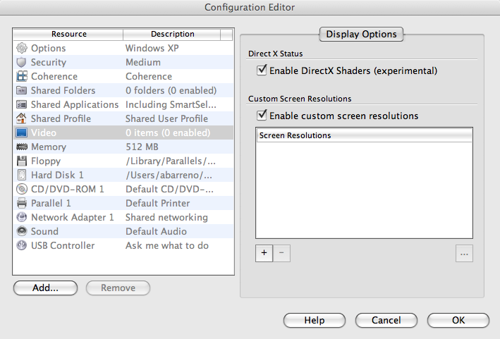
Task: Uncheck Enable custom screen resolutions
Action: (263, 116)
